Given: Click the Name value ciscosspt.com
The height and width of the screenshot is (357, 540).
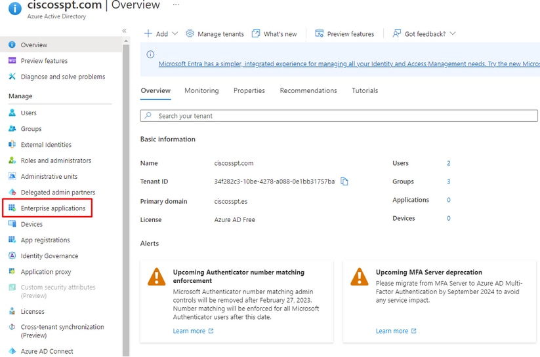Looking at the screenshot, I should 234,163.
